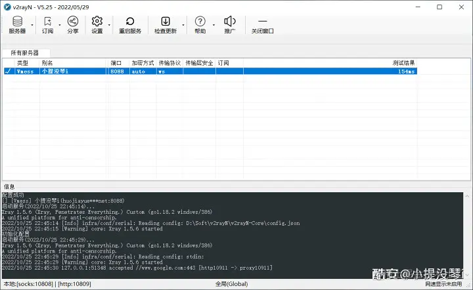Sort by the 类型 column header
473x290 pixels.
[27, 63]
